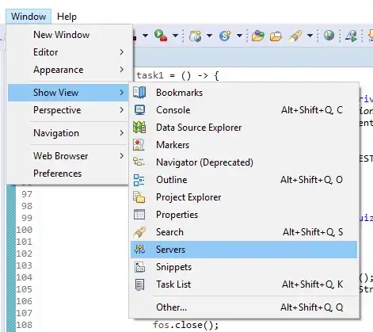
Task: Open dropdown arrow beside coverage run icon
Action: click(x=175, y=36)
